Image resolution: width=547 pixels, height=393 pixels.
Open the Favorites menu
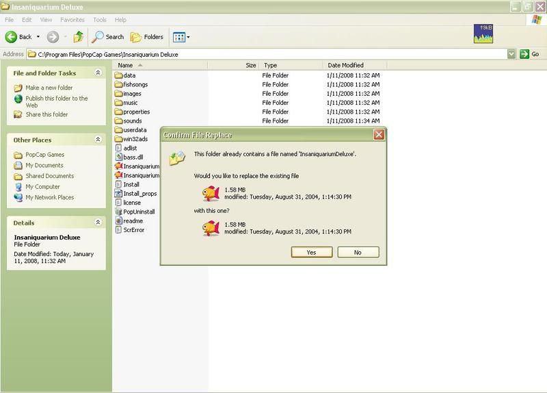pyautogui.click(x=72, y=20)
